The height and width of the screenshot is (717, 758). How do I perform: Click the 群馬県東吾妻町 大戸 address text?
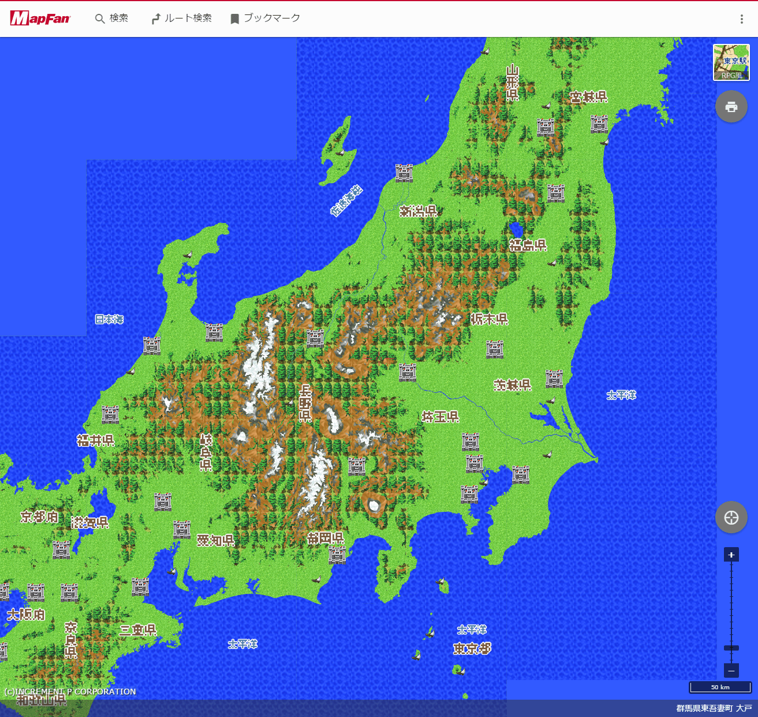pos(714,708)
